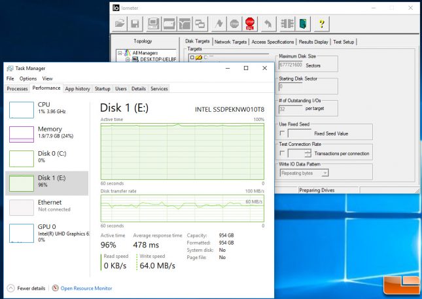
Task: Click the 478 ms response time value
Action: click(x=146, y=245)
